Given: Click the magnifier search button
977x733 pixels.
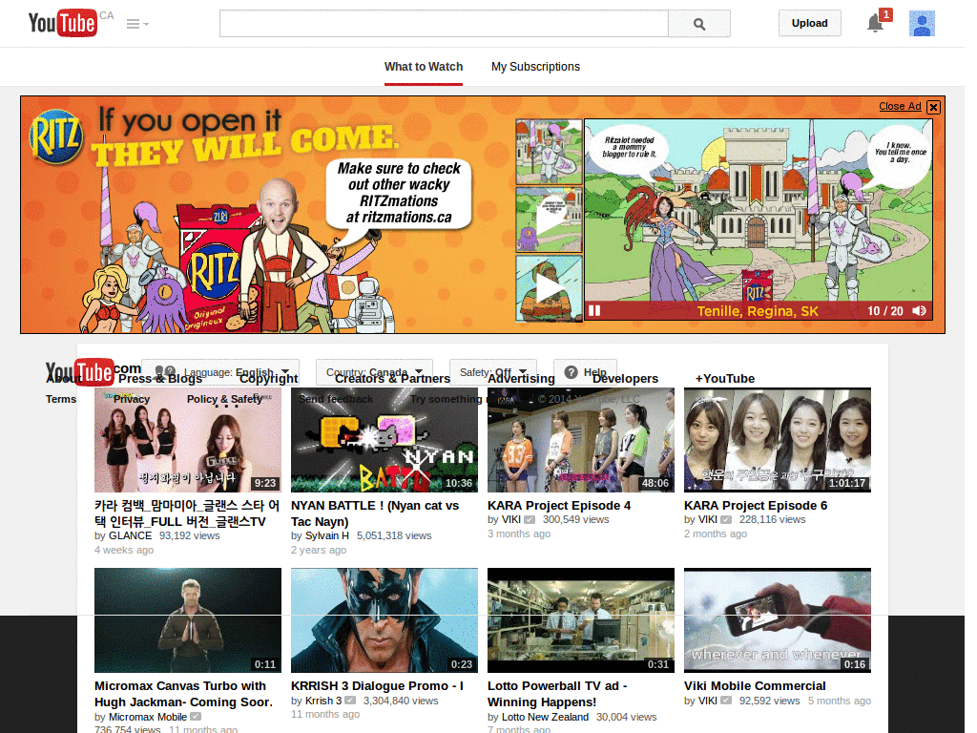Looking at the screenshot, I should tap(699, 24).
